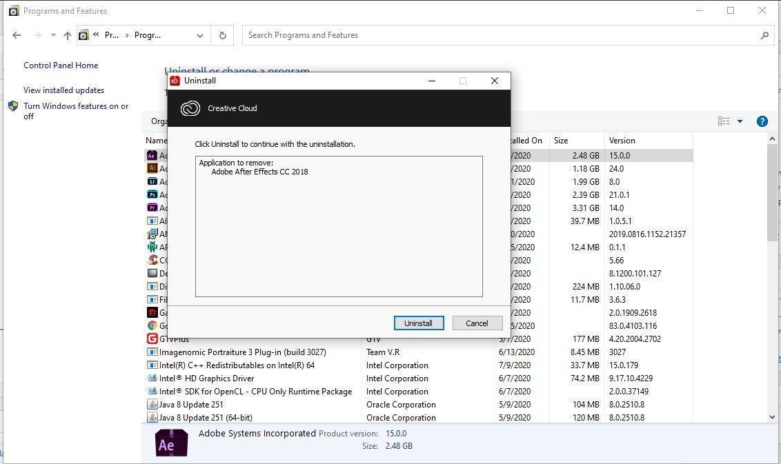
Task: Click the Photoshop Ps icon in the list
Action: tap(152, 195)
